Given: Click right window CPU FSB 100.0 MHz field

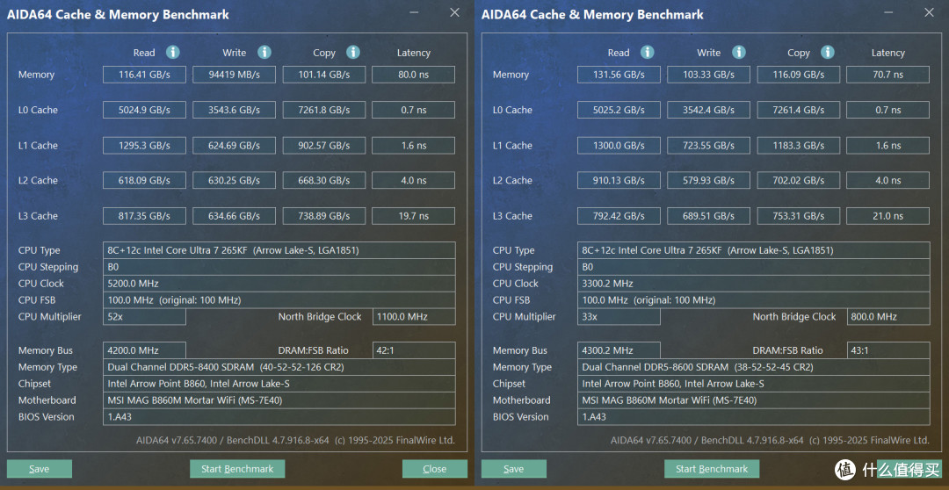Looking at the screenshot, I should 754,300.
